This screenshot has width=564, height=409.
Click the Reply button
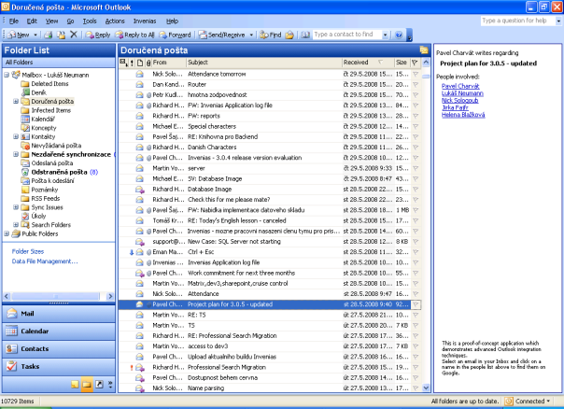98,35
